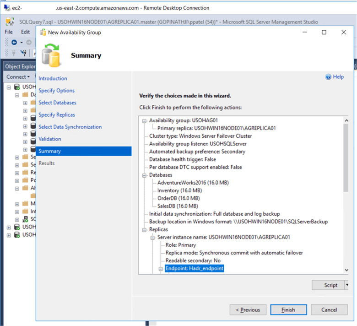Go to the Select Databases page
This screenshot has width=357, height=326.
(x=57, y=103)
